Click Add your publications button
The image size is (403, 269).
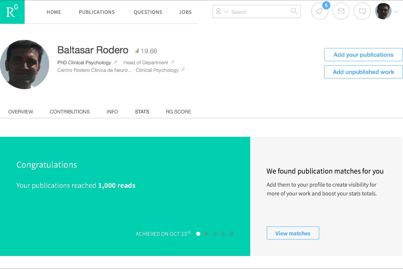tap(363, 55)
